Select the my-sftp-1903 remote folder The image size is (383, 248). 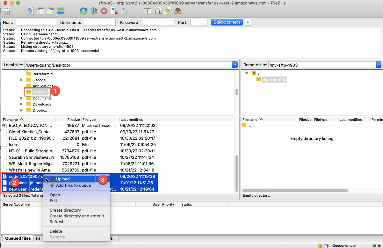274,79
